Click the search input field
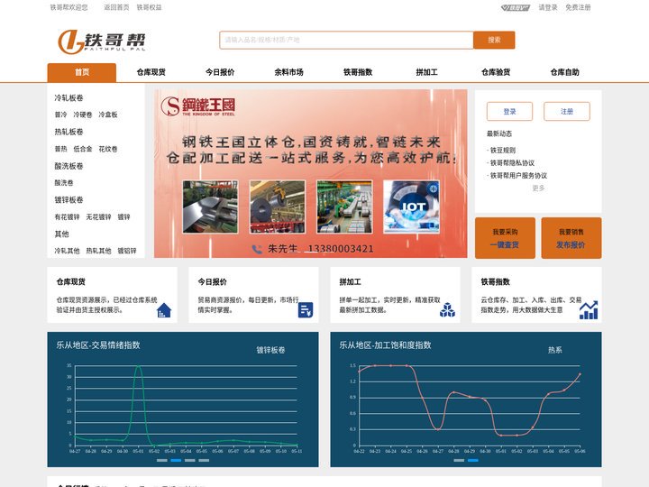649x487 pixels. 346,41
